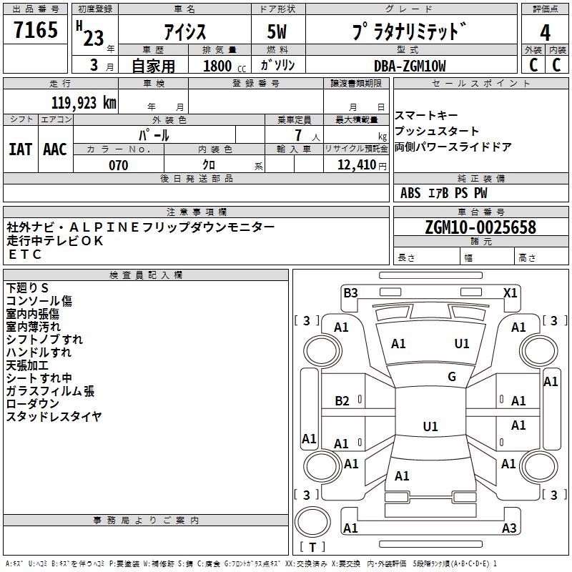Click the X1 damage mark on the diagram
Image resolution: width=572 pixels, height=572 pixels.
click(x=510, y=293)
